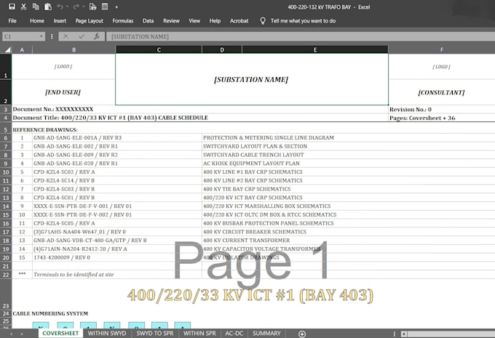Select column E header
The width and height of the screenshot is (495, 338).
pyautogui.click(x=315, y=49)
